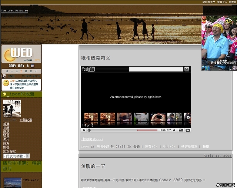This screenshot has height=188, width=237.
Task: Click the 最多歡笑的節目 advertisement image
Action: tap(219, 43)
